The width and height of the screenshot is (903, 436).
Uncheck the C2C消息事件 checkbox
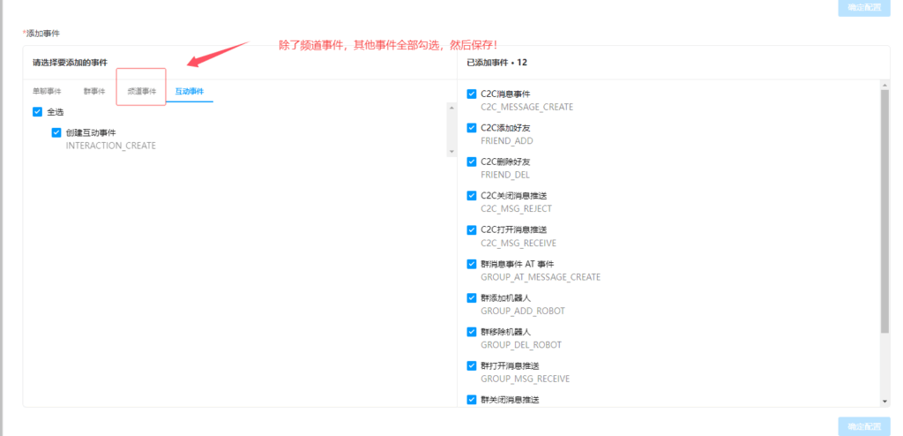[x=472, y=94]
